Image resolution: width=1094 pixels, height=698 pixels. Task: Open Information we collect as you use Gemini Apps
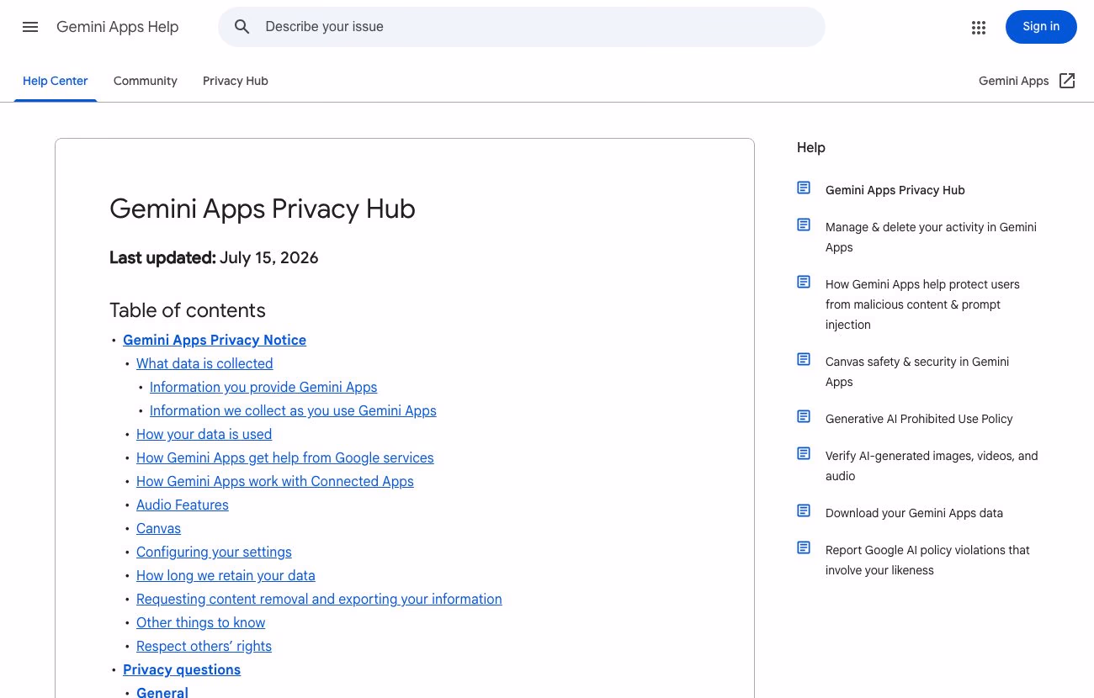click(x=293, y=410)
